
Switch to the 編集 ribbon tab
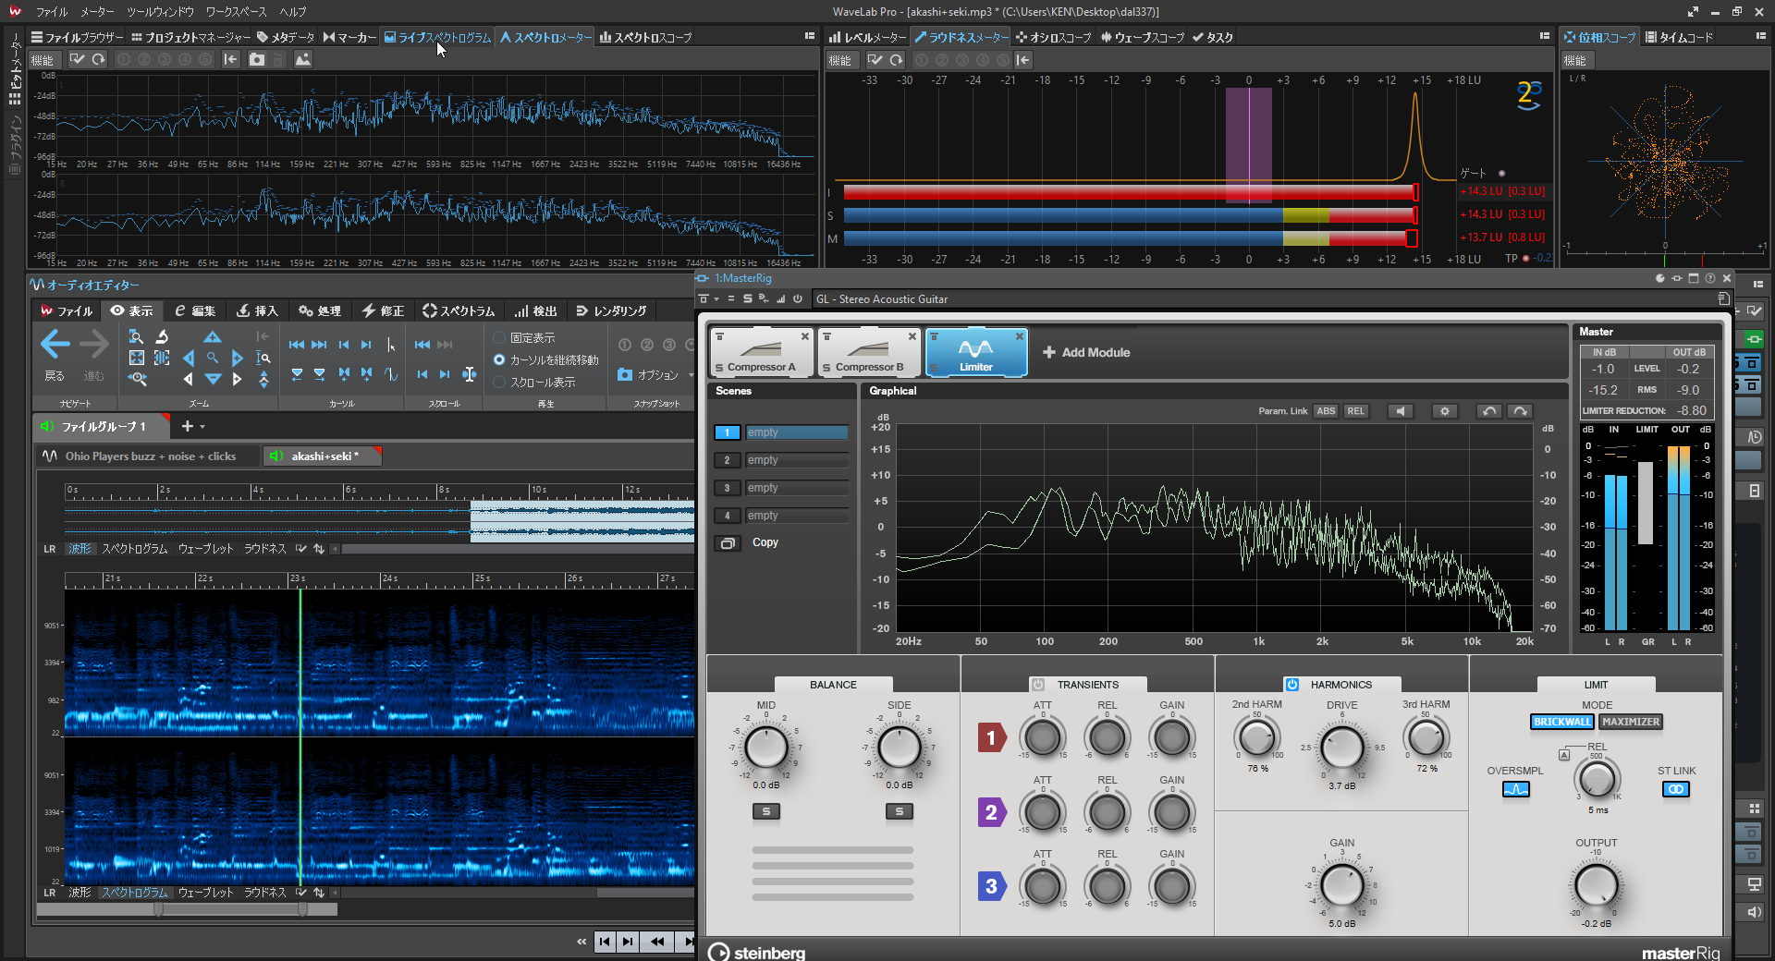coord(195,310)
